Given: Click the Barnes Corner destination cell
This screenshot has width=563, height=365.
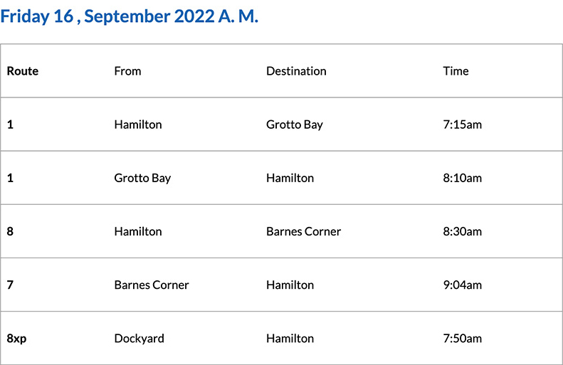Looking at the screenshot, I should [x=303, y=231].
